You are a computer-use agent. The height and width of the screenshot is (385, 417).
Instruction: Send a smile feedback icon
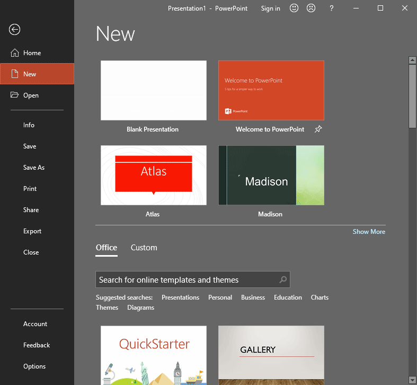click(294, 8)
